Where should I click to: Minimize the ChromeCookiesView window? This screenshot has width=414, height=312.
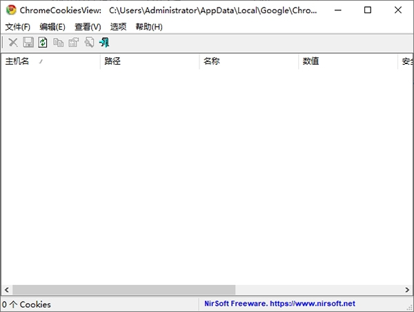338,10
